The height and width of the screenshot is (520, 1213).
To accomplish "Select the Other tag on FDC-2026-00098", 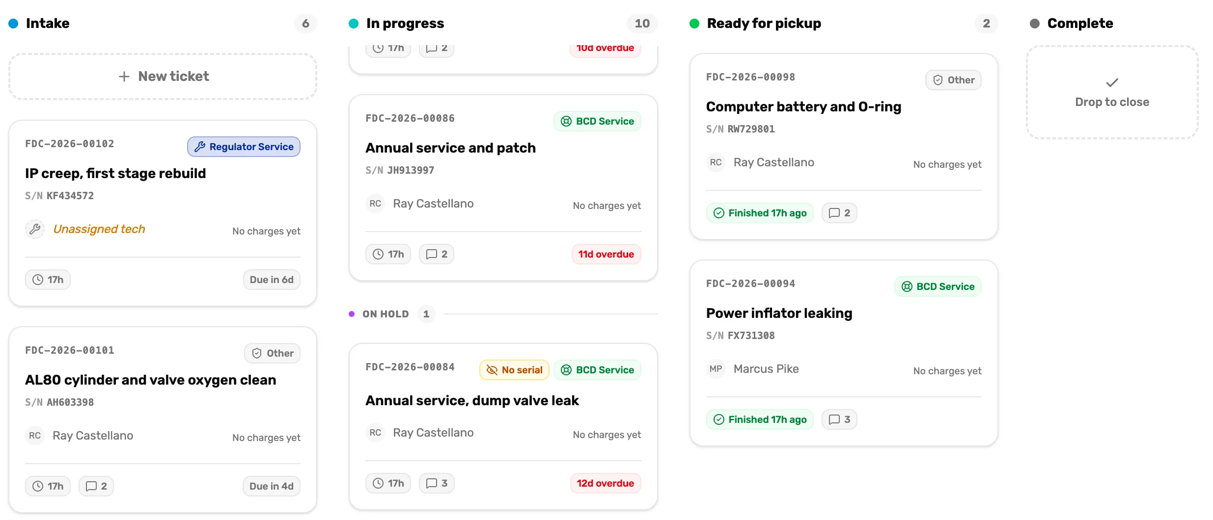I will click(953, 80).
